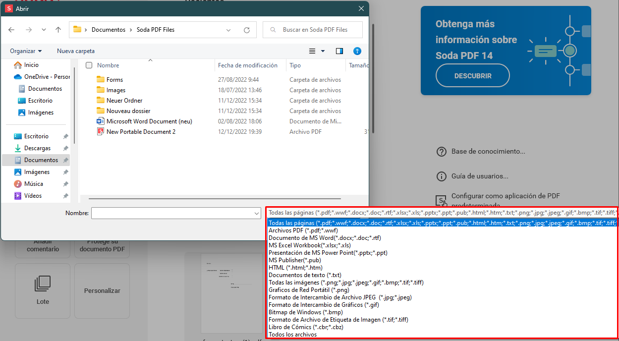Select the Images folder
619x341 pixels.
[116, 90]
